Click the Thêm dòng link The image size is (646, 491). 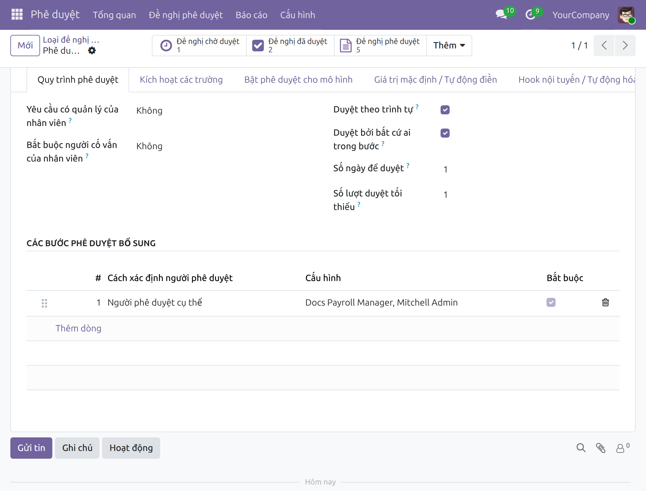click(x=78, y=328)
